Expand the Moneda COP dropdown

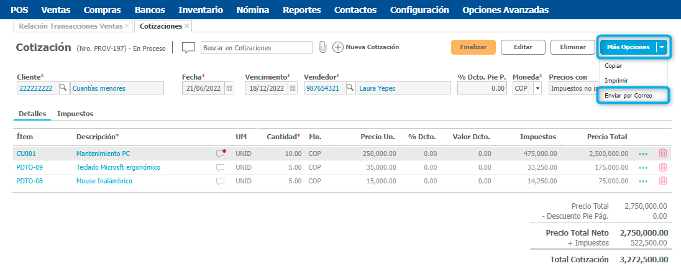(537, 88)
